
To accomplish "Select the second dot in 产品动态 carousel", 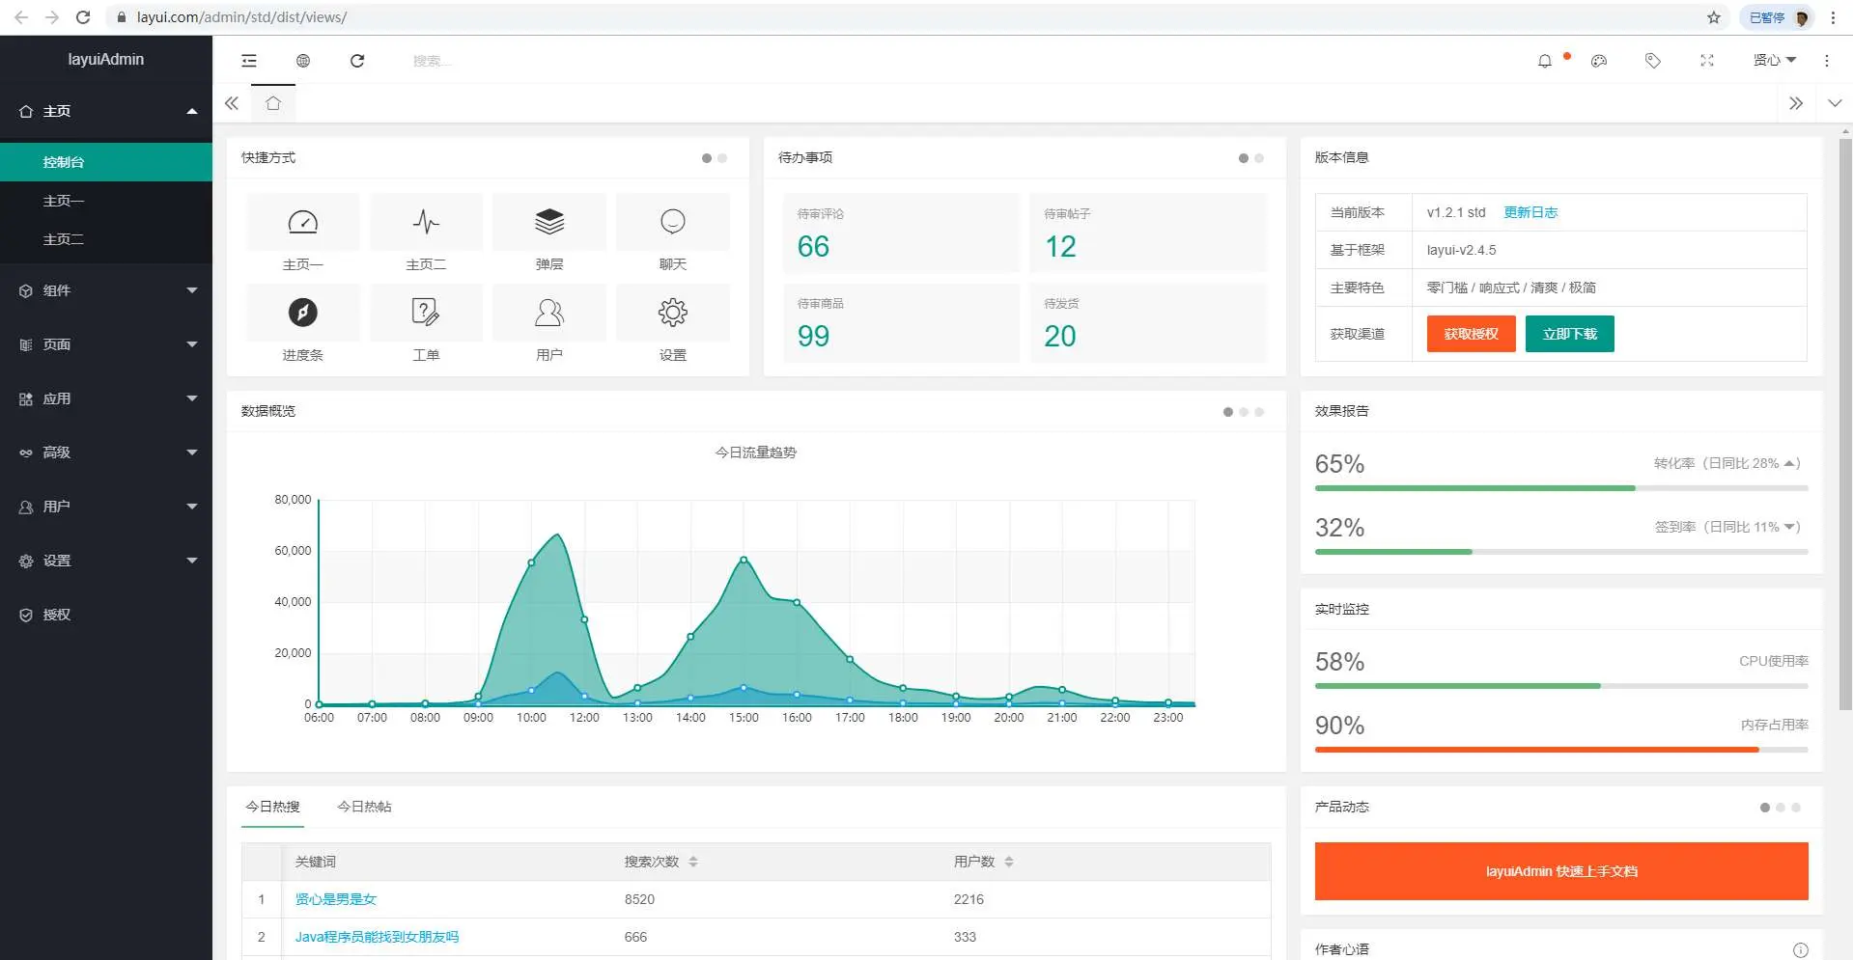I will [1781, 808].
